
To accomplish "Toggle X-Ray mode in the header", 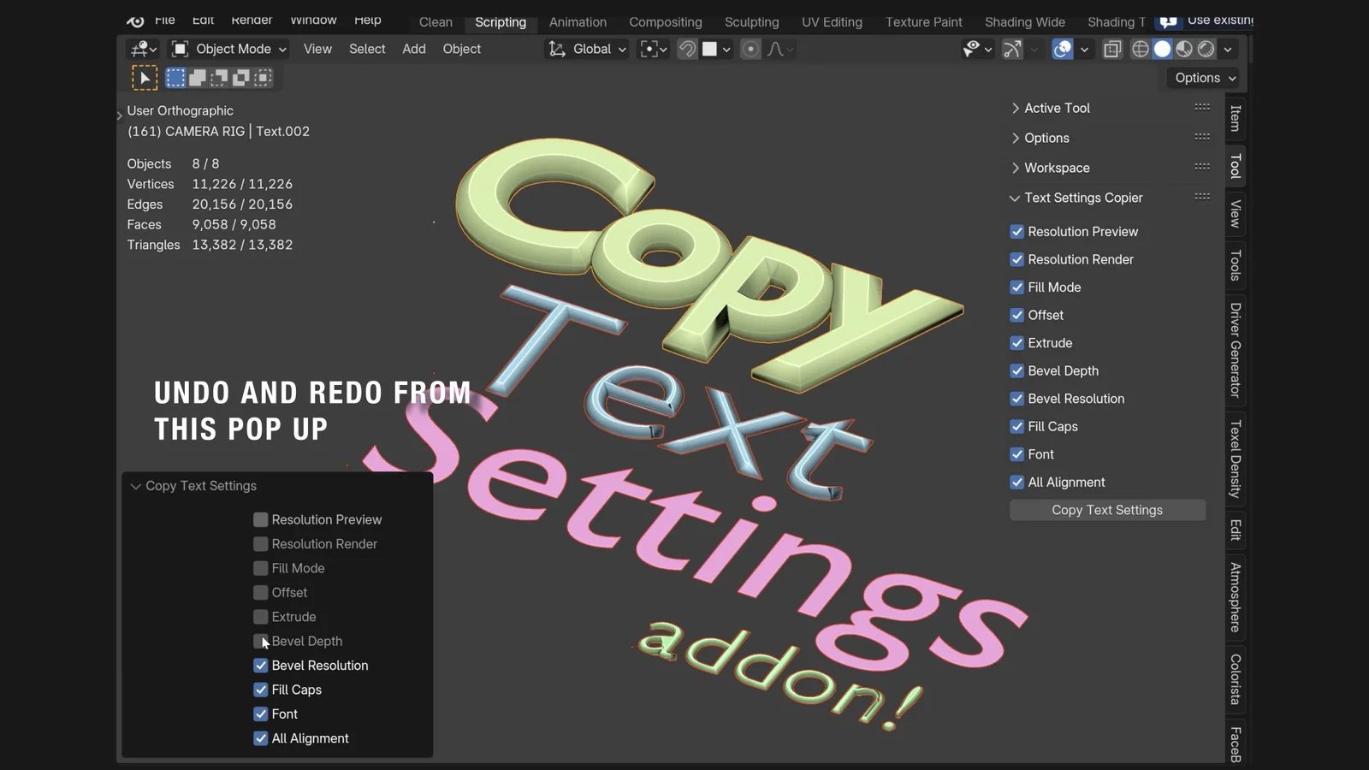I will [1112, 49].
